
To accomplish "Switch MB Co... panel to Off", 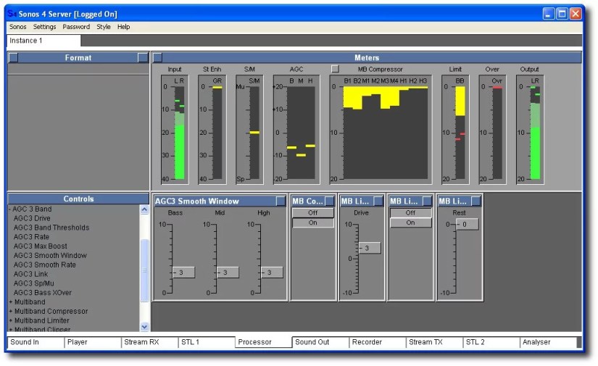I will pyautogui.click(x=312, y=213).
